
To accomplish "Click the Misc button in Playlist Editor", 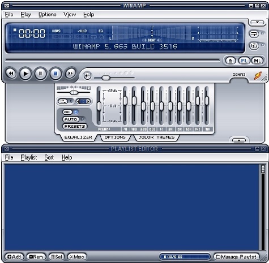I will click(x=77, y=257).
